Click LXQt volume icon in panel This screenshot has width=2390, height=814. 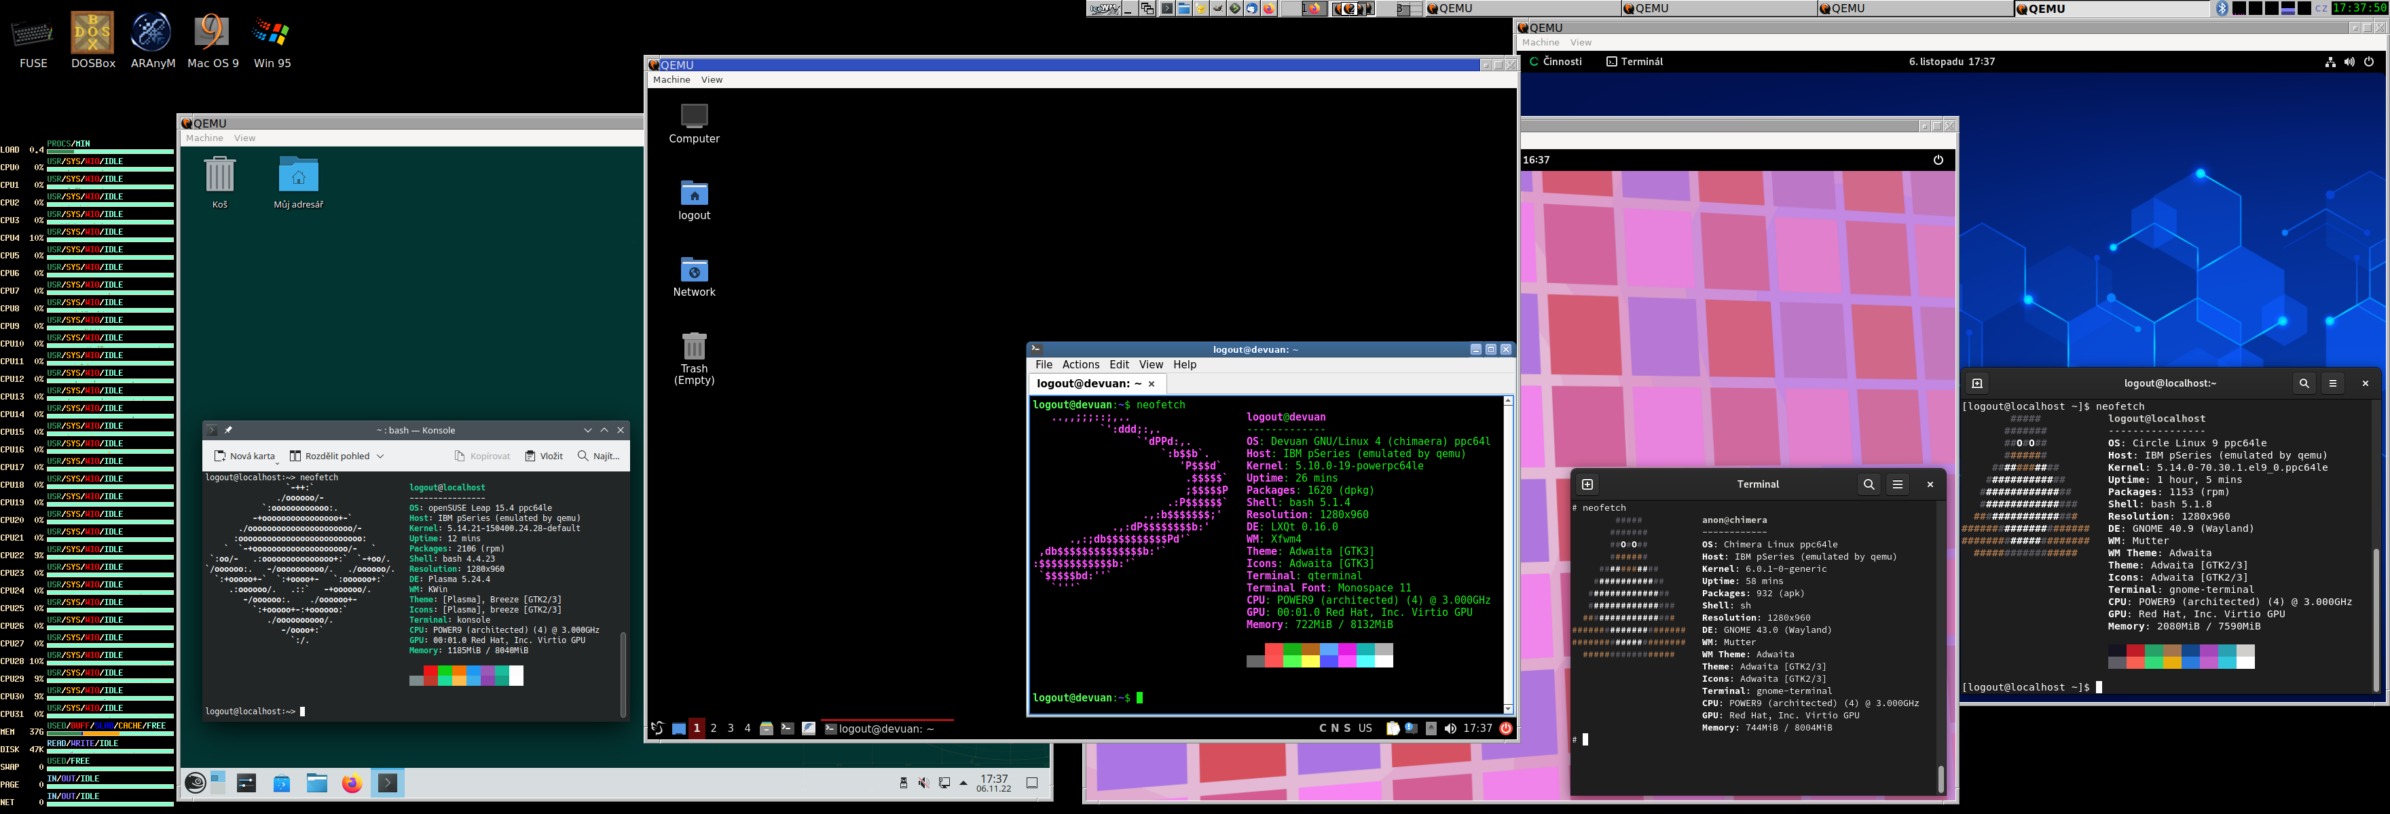(1450, 729)
